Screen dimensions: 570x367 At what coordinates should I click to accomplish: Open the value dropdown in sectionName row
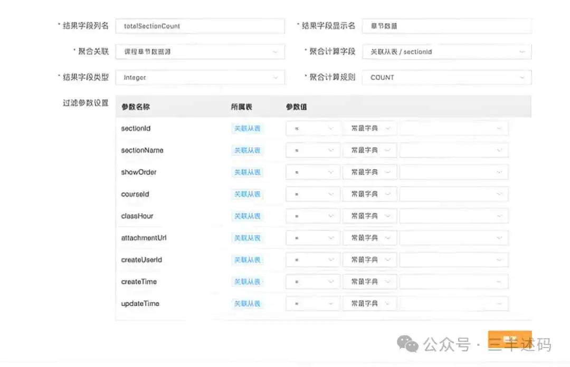click(x=454, y=150)
